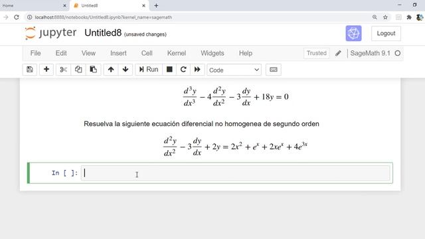This screenshot has height=239, width=425.
Task: Click the third-order differential equation
Action: point(236,96)
